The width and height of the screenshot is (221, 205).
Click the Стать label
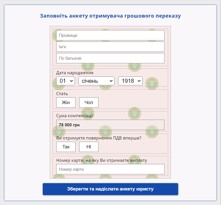click(x=62, y=94)
